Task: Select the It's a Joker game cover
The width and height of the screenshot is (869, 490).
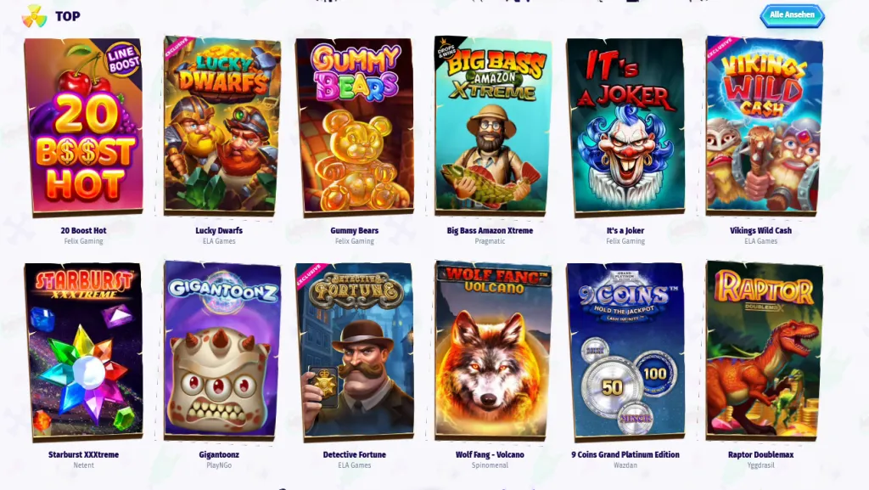Action: coord(625,126)
